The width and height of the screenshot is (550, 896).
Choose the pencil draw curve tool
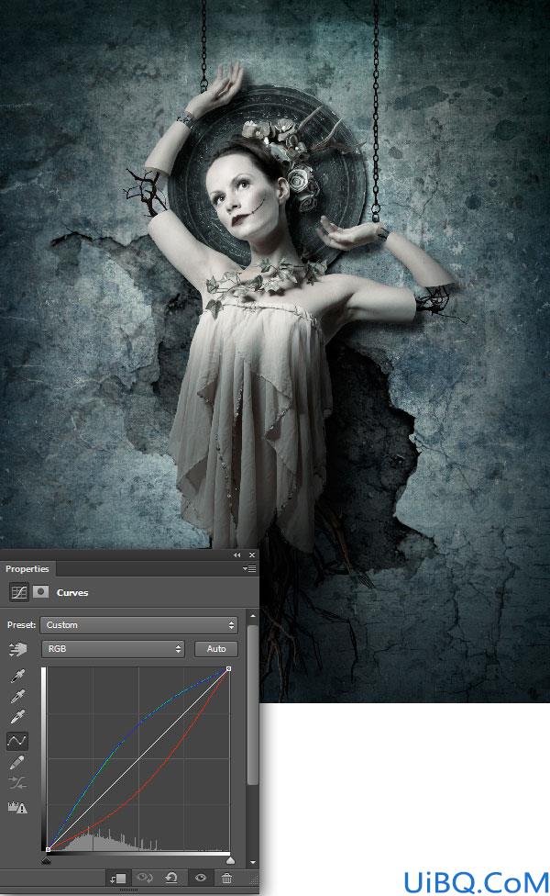pyautogui.click(x=17, y=762)
